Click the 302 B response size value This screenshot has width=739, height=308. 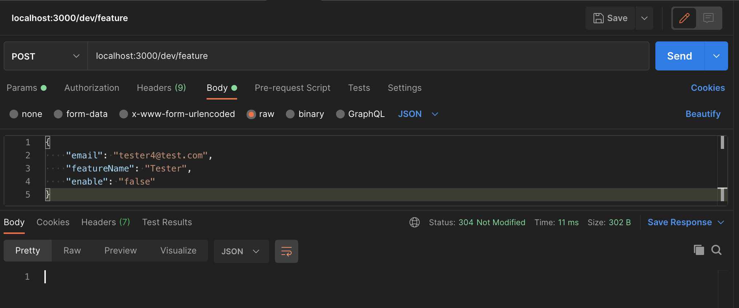620,222
